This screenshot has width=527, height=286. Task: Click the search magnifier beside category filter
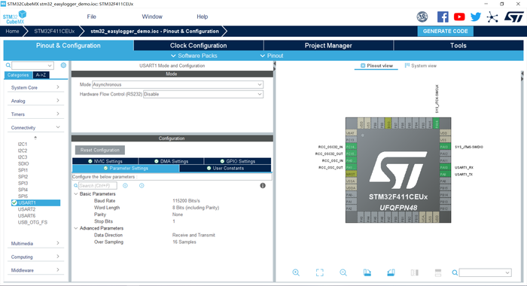(8, 65)
